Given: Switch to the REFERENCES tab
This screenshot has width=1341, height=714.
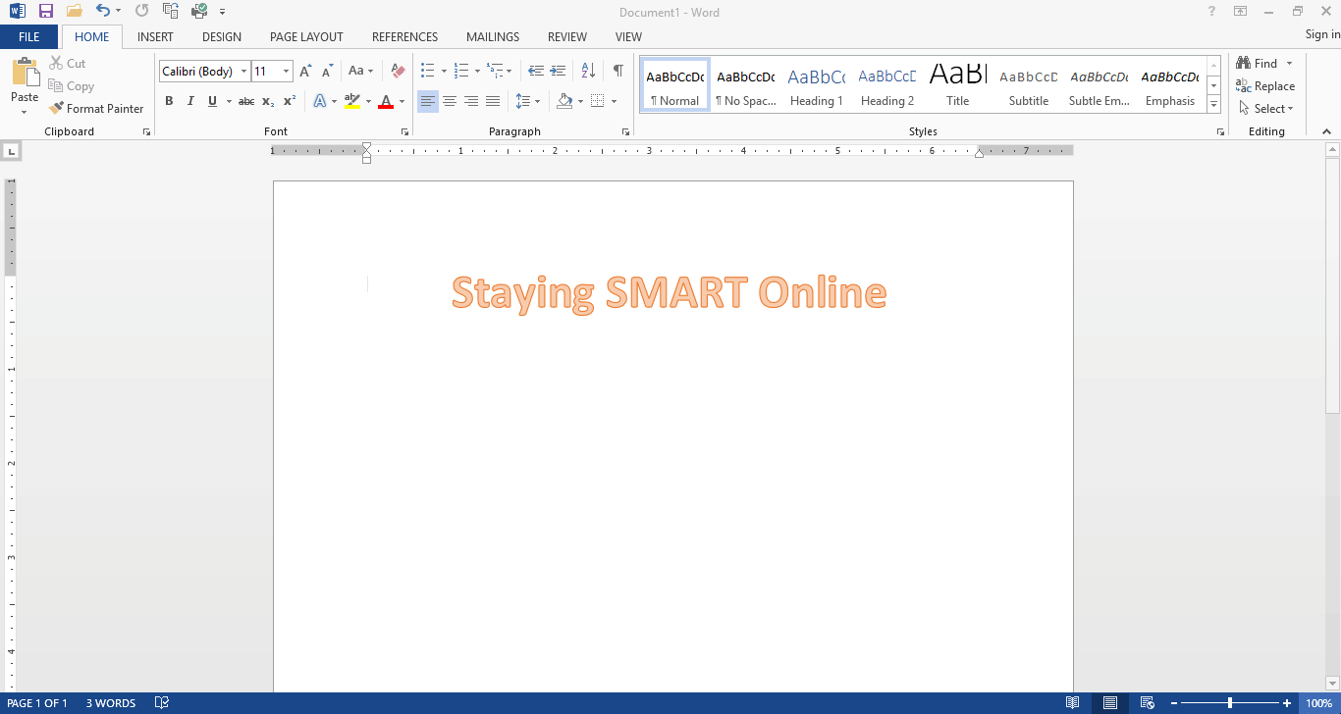Looking at the screenshot, I should point(404,37).
